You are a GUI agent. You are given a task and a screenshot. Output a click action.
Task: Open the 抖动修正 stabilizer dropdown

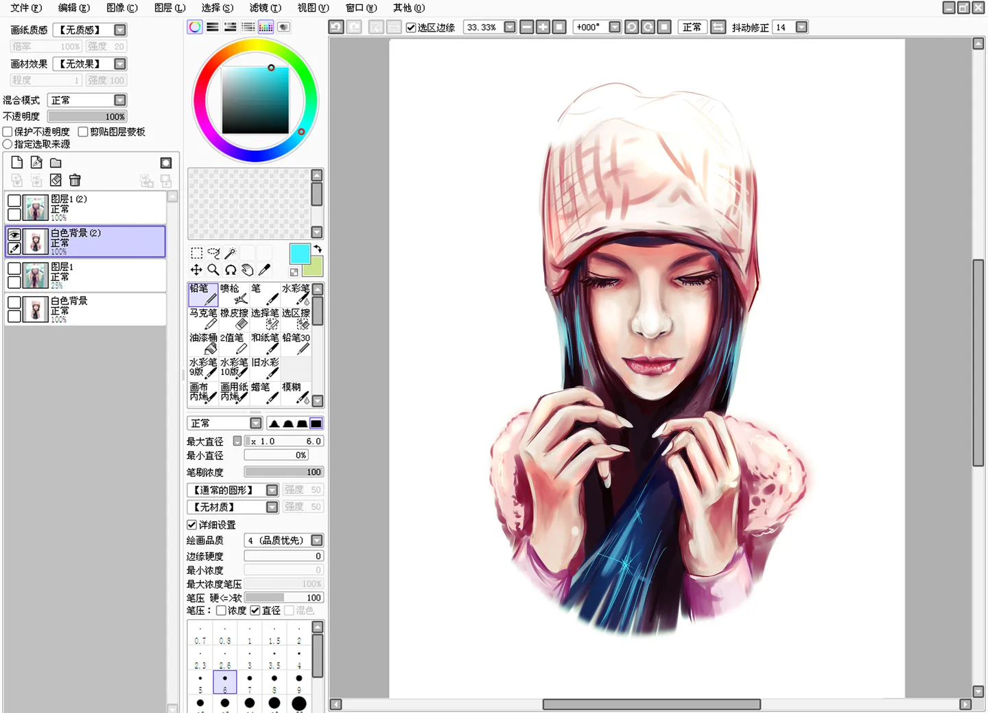tap(801, 27)
